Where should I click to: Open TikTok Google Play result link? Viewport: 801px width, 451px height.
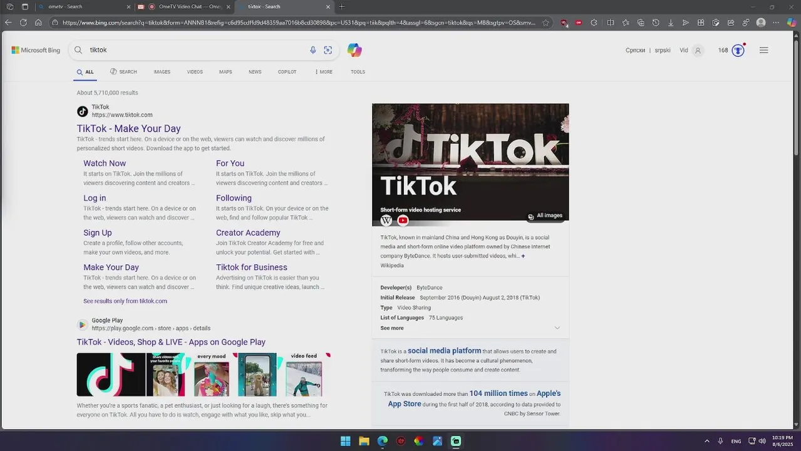[x=171, y=342]
